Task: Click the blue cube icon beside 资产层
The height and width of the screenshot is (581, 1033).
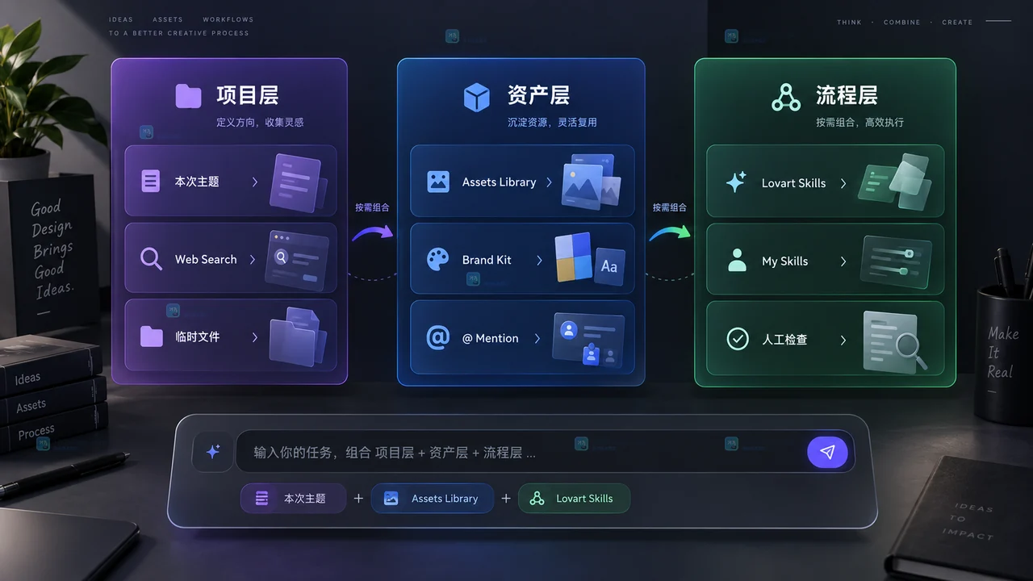Action: pos(476,98)
